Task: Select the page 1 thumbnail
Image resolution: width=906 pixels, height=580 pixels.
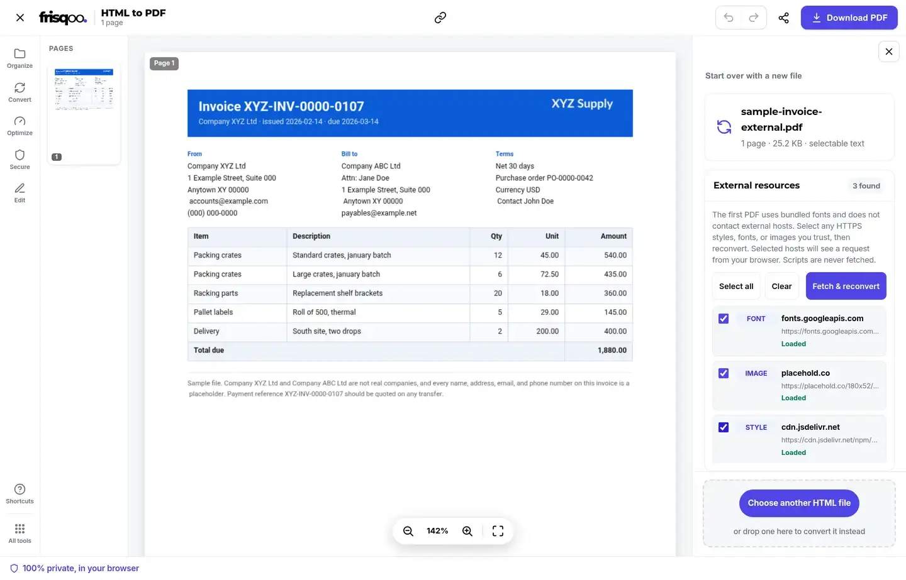Action: pos(84,113)
